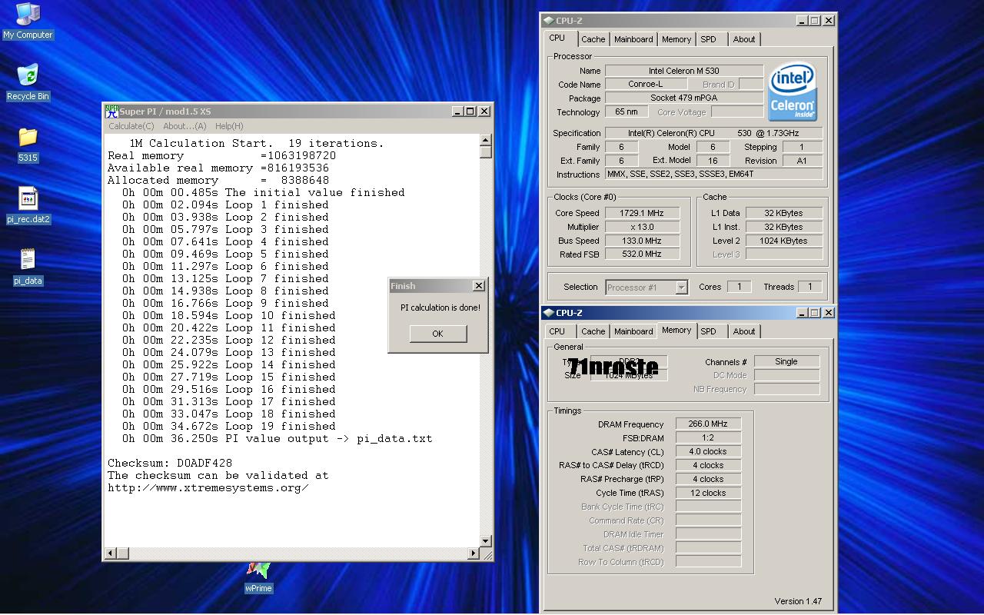Viewport: 984px width, 615px height.
Task: Click the DRAM Frequency 266.0 MHz field
Action: 708,424
